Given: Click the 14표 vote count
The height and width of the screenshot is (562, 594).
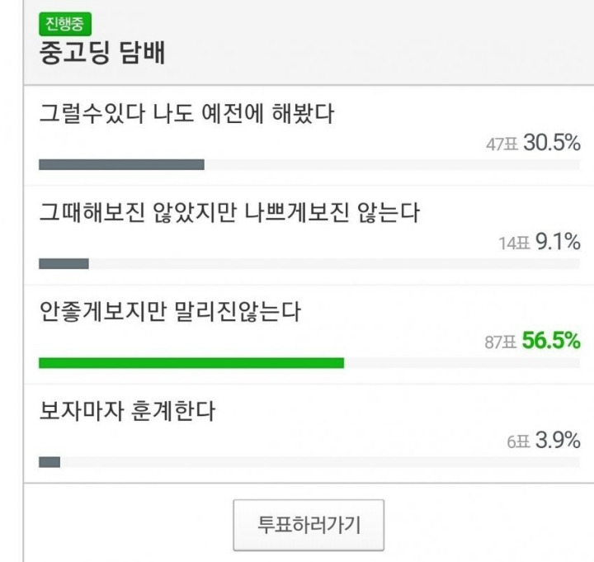Looking at the screenshot, I should 514,243.
